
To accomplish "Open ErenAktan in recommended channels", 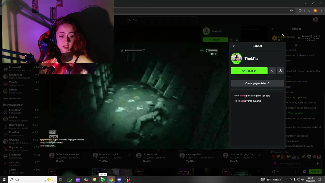I will click(21, 111).
